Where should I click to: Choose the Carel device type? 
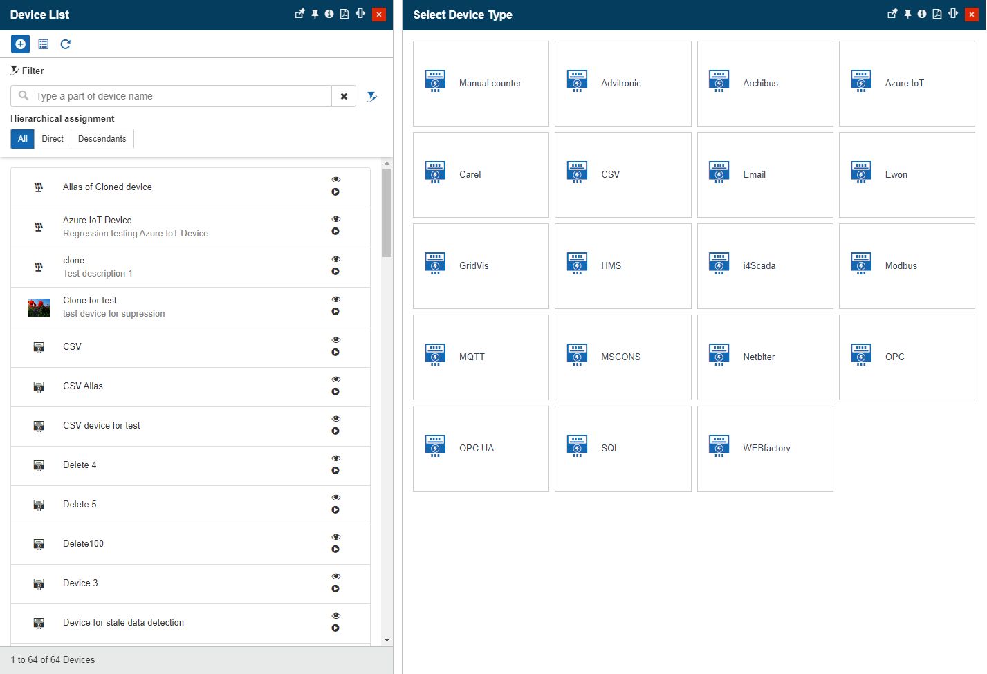point(481,175)
